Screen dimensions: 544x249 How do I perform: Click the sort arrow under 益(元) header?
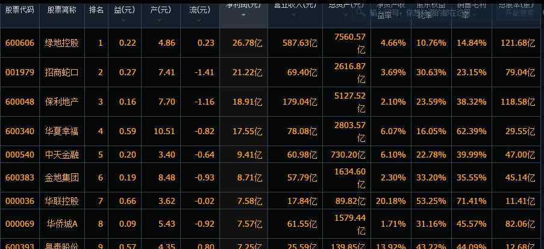[x=124, y=20]
